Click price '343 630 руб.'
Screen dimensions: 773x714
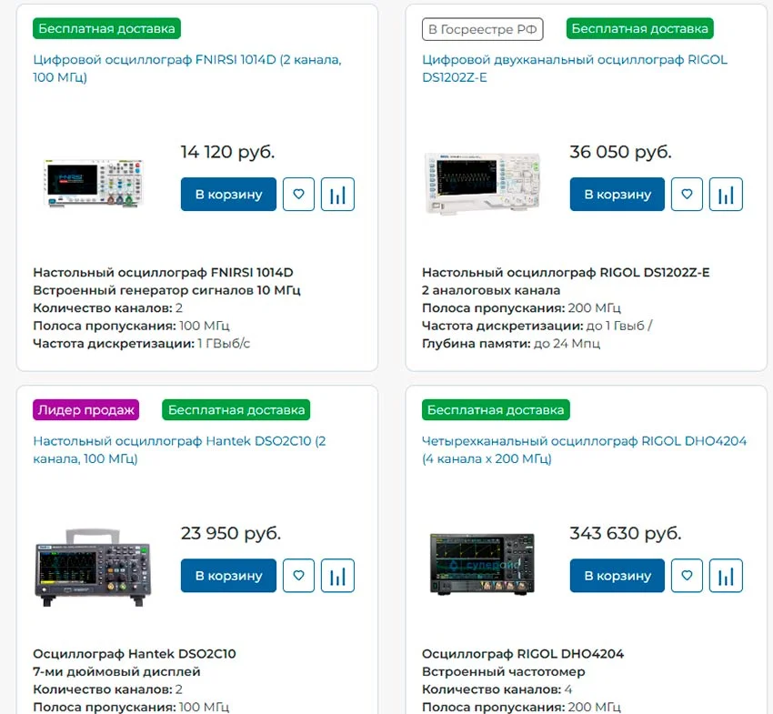[626, 533]
